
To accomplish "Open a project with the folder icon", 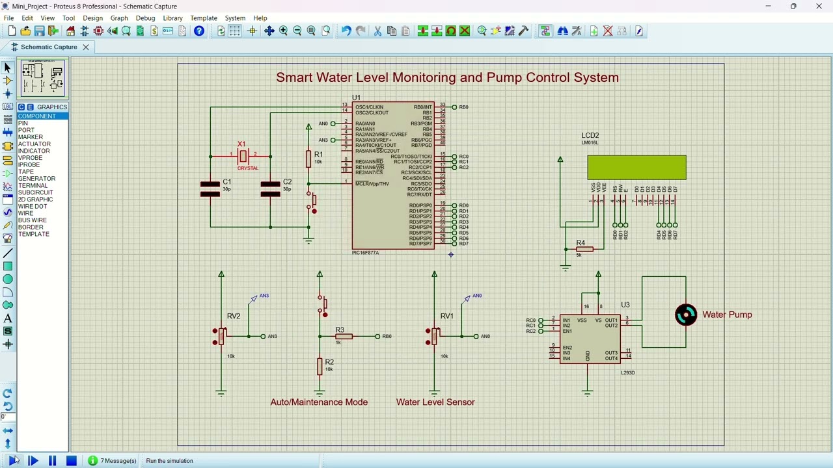I will 25,31.
